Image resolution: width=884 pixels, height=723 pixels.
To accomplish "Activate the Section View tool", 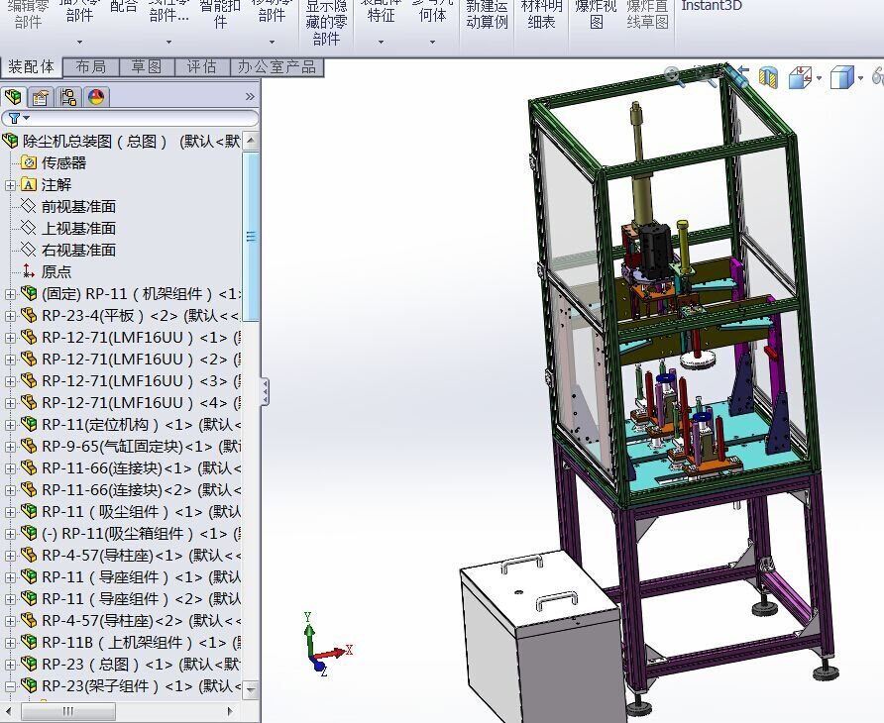I will [768, 76].
